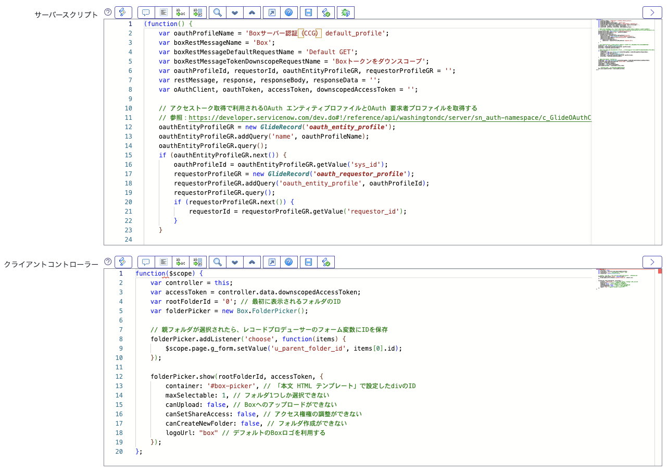
Task: Run the syntax check on the サーバースクリプト
Action: [326, 13]
